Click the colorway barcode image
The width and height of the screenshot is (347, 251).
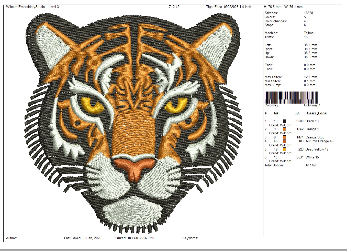(291, 97)
